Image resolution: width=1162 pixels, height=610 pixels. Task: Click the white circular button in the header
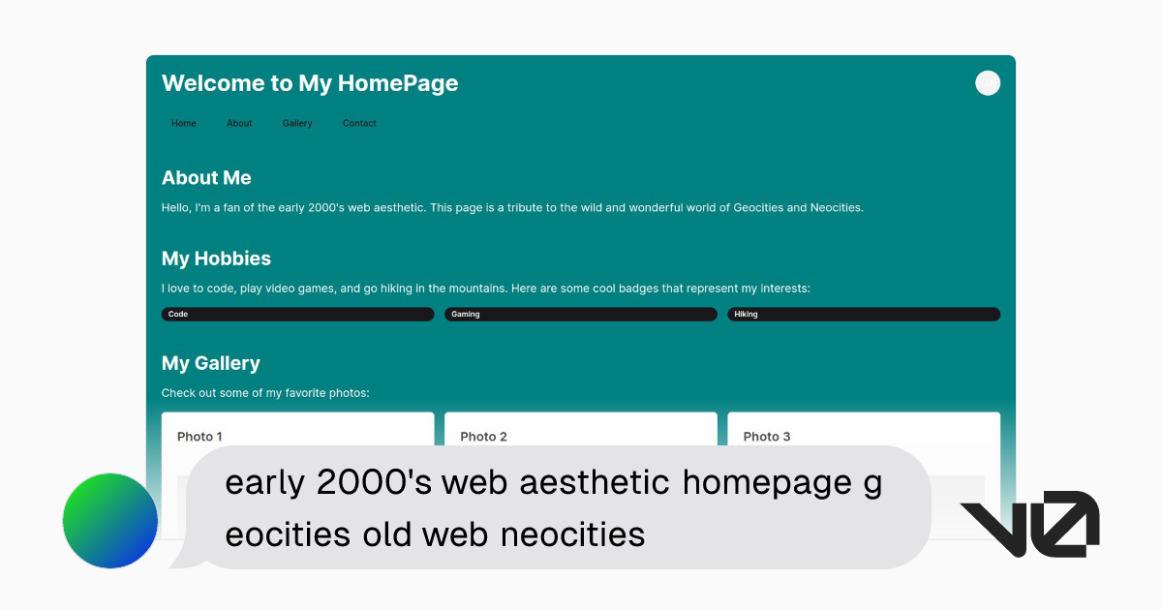tap(987, 83)
